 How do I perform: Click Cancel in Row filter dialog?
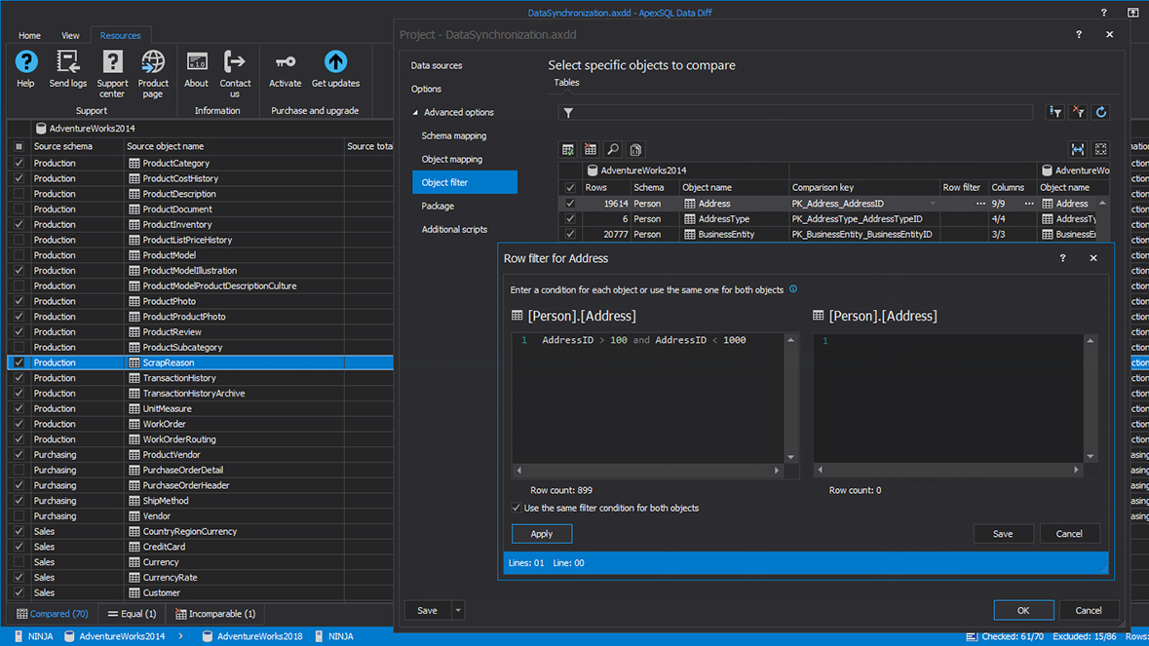[x=1069, y=534]
